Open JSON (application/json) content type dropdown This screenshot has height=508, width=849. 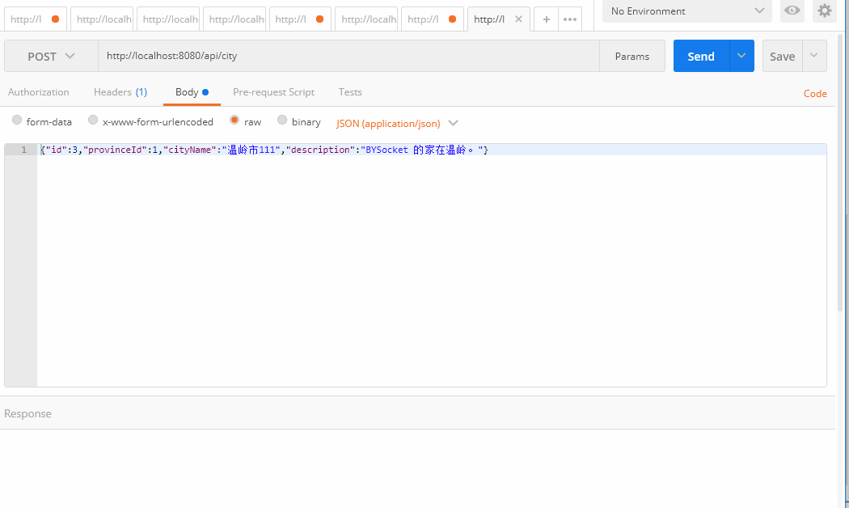[397, 124]
